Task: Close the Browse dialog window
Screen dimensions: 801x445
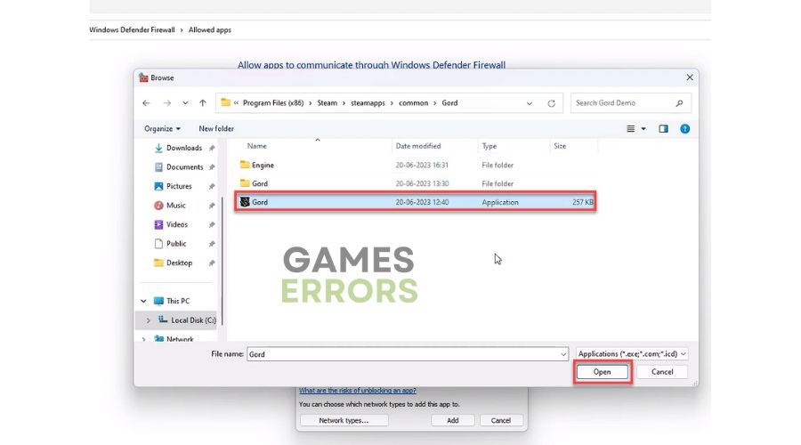Action: click(690, 77)
